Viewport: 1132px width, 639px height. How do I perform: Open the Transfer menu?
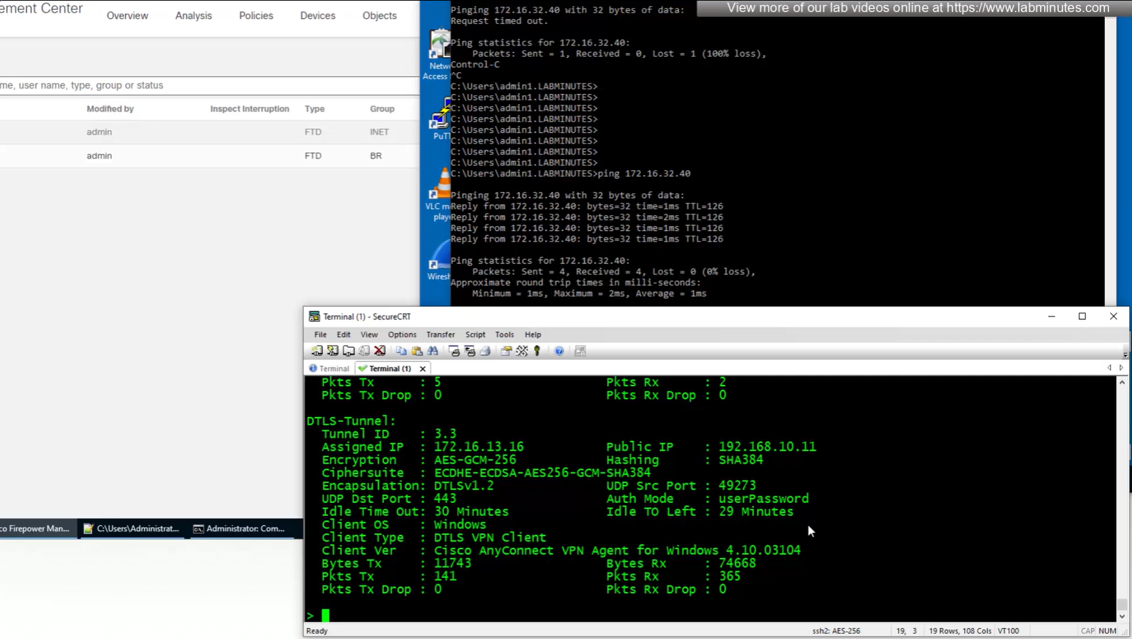pyautogui.click(x=440, y=335)
